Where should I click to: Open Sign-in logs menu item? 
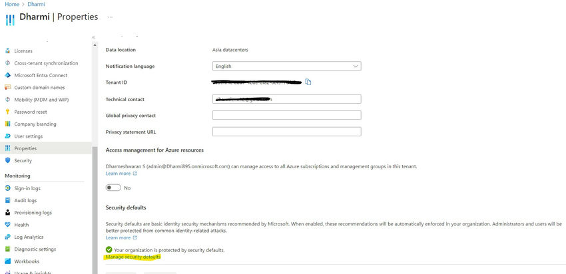pyautogui.click(x=27, y=188)
